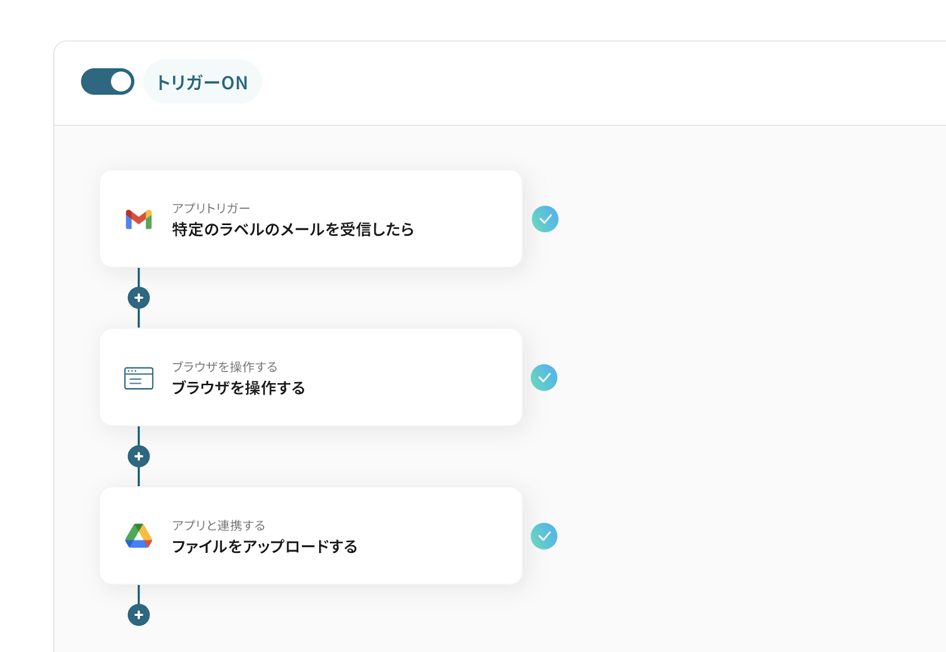
Task: Add a step below the browser operation
Action: point(139,457)
